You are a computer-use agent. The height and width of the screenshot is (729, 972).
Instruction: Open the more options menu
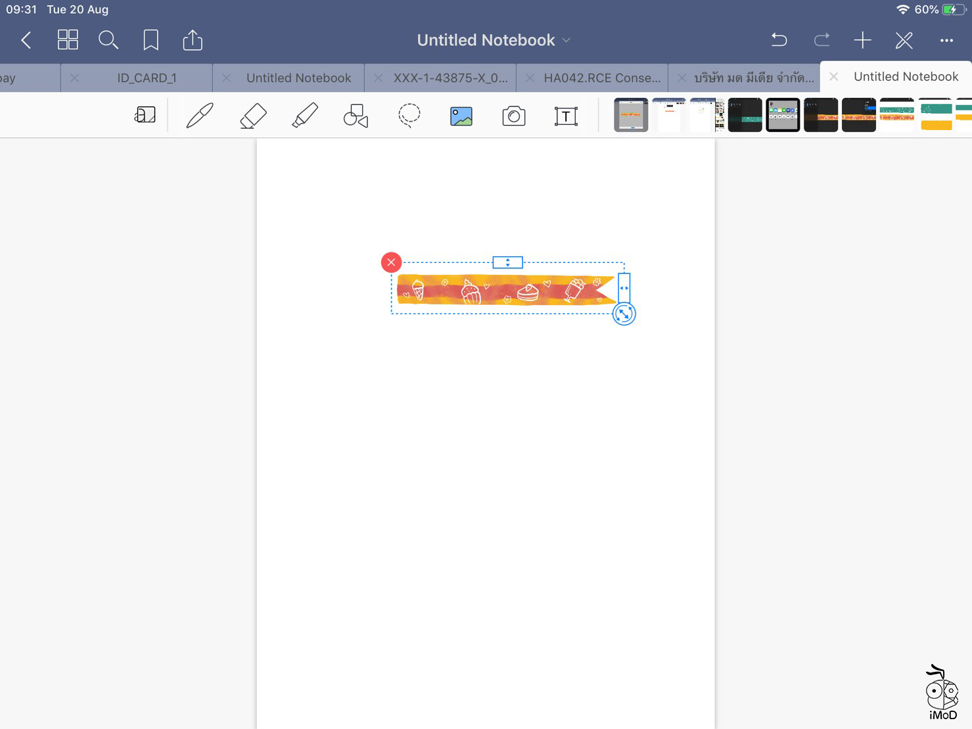(x=946, y=40)
